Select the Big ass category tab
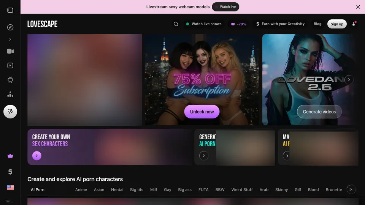This screenshot has width=365, height=205. click(185, 190)
